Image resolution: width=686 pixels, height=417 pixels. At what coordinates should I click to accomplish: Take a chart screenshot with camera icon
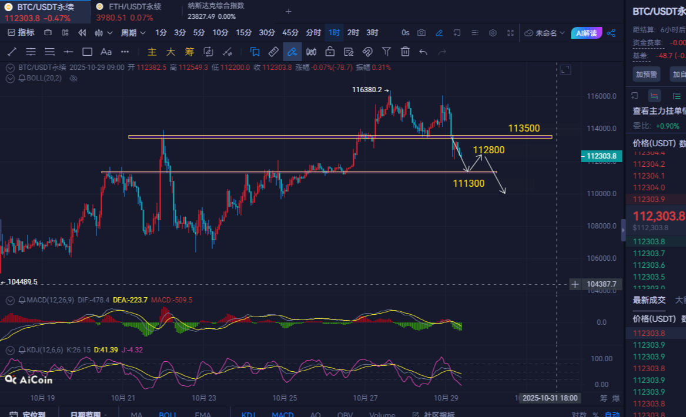[421, 33]
